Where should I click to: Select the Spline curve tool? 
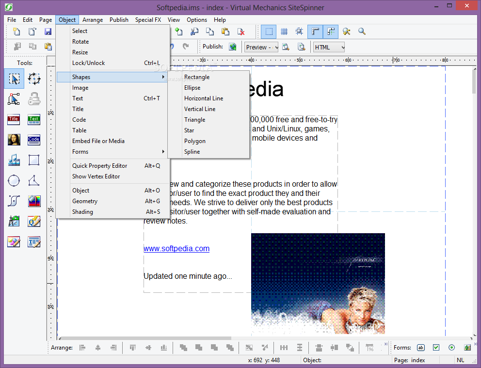coord(14,201)
